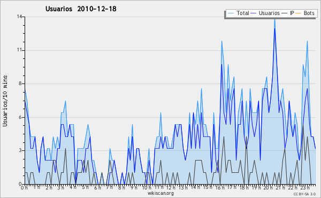
Task: Click the x-axis label '16 h'
Action: coord(220,188)
